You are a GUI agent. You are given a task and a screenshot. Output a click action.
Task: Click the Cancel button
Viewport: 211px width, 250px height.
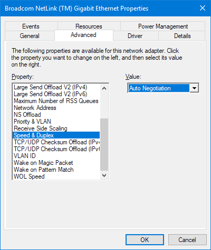tap(187, 239)
